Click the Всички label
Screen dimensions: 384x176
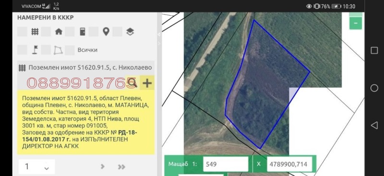tap(87, 50)
